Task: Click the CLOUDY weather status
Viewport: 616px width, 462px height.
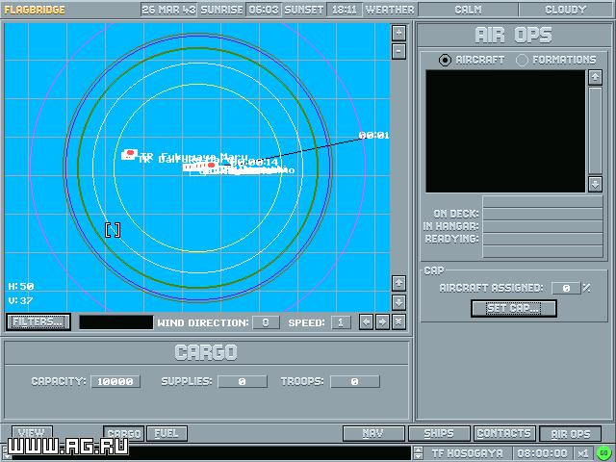Action: tap(566, 10)
